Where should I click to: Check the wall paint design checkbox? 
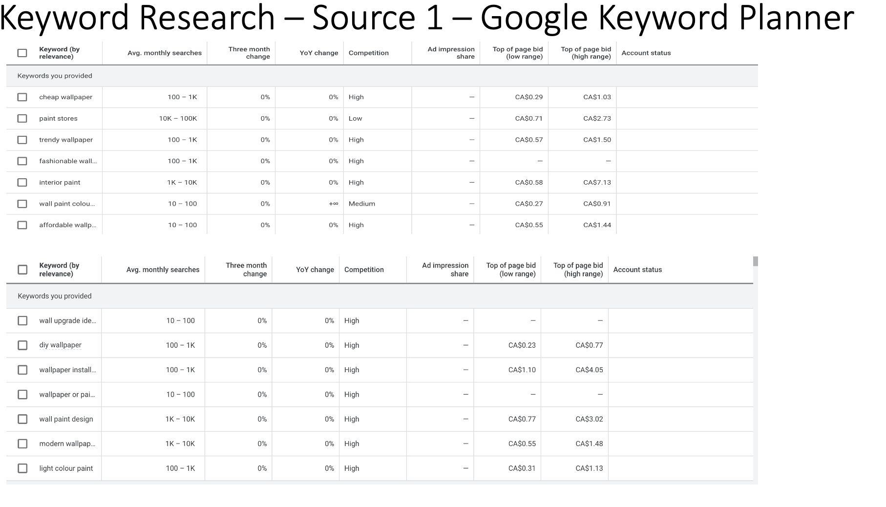[22, 419]
